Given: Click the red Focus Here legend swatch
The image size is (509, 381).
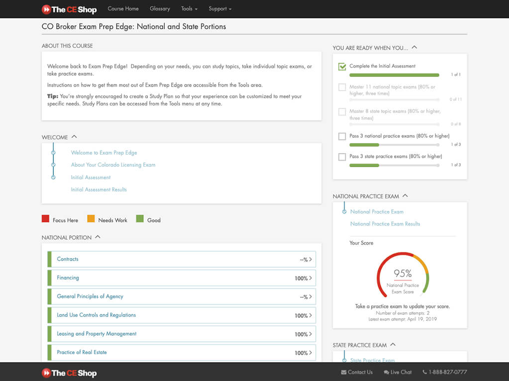Looking at the screenshot, I should pyautogui.click(x=45, y=219).
